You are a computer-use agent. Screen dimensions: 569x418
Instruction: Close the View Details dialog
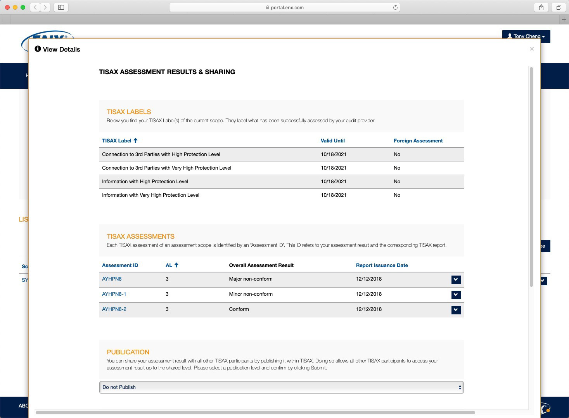tap(532, 49)
